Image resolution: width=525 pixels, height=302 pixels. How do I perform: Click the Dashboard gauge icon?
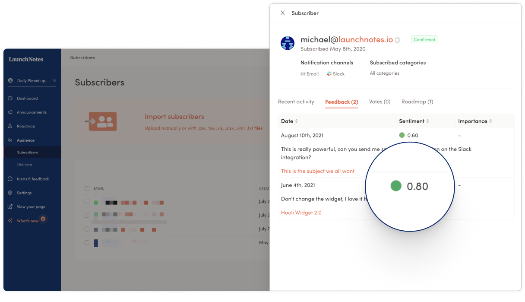click(x=10, y=98)
